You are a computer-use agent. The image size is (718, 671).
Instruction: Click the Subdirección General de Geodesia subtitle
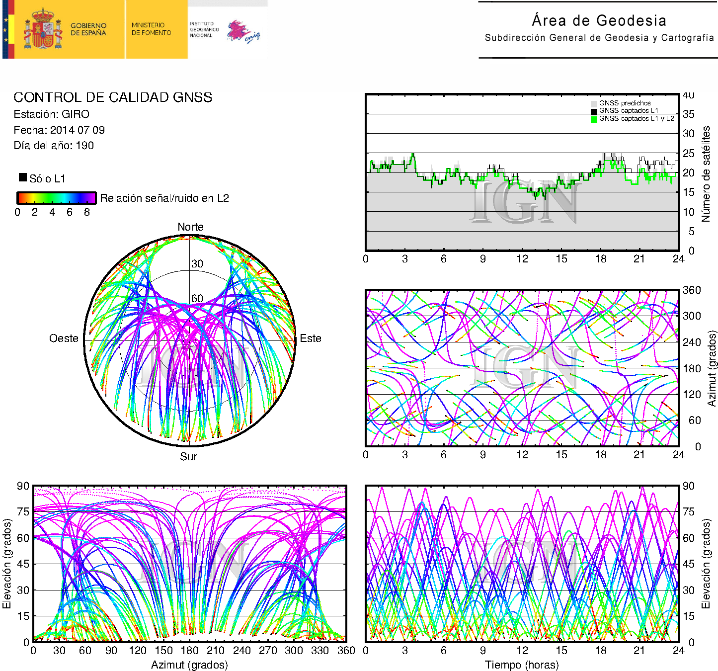coord(599,38)
